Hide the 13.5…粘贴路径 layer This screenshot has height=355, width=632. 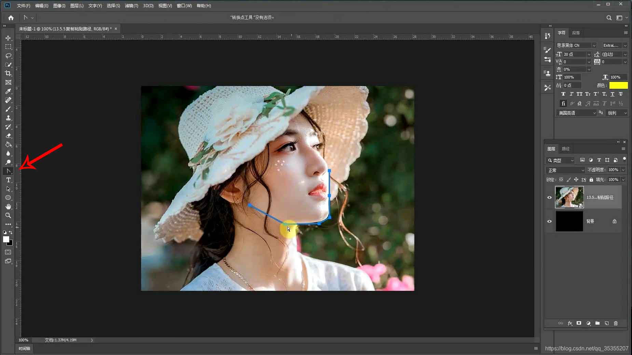coord(549,197)
